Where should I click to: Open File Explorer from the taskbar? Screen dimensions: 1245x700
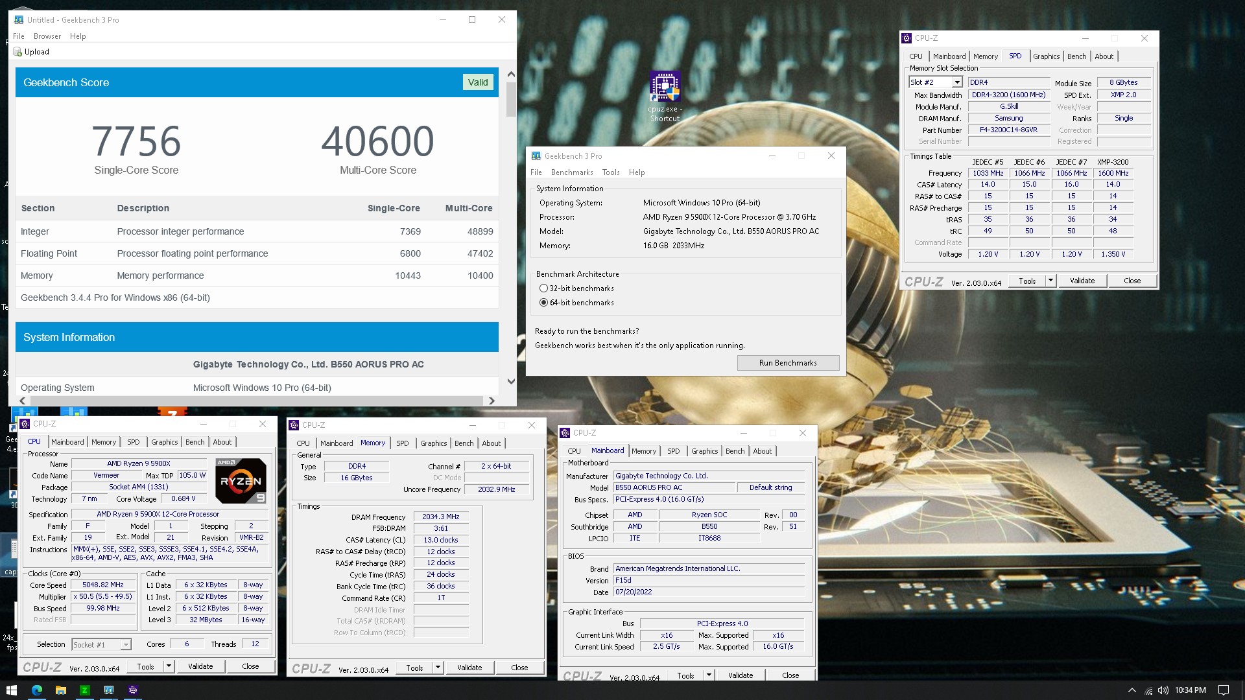click(x=60, y=690)
